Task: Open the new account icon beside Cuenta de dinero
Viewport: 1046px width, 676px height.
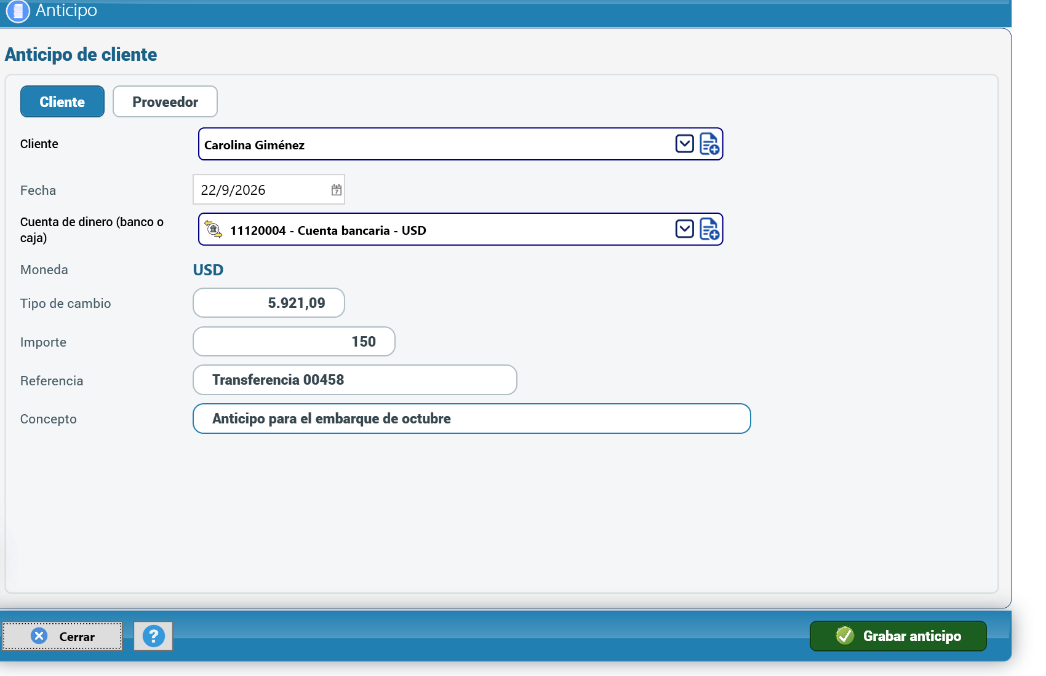Action: coord(709,229)
